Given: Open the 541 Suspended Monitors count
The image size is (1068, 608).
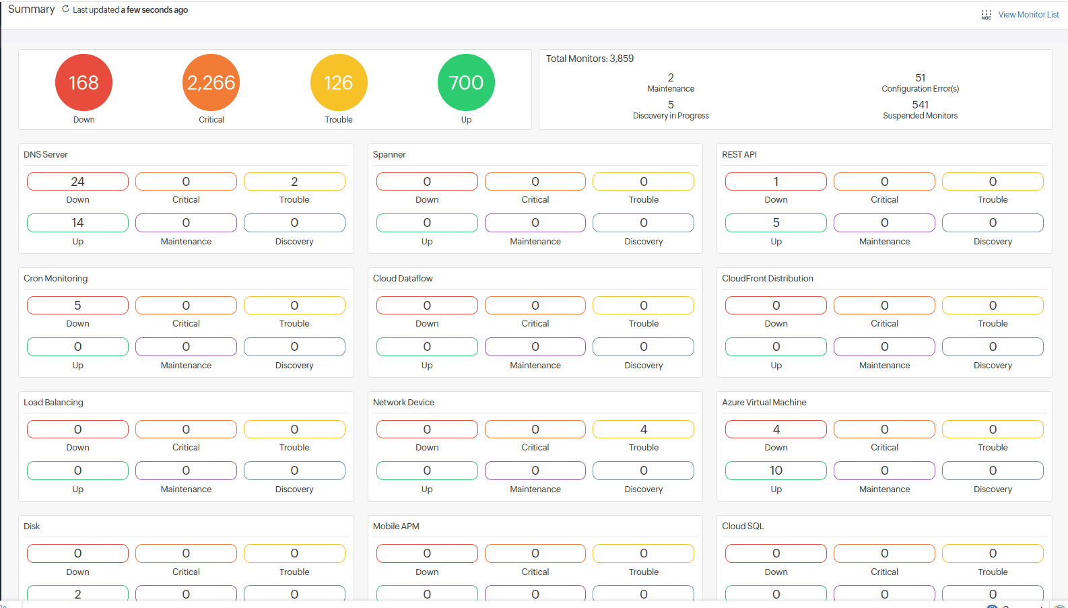Looking at the screenshot, I should click(920, 105).
